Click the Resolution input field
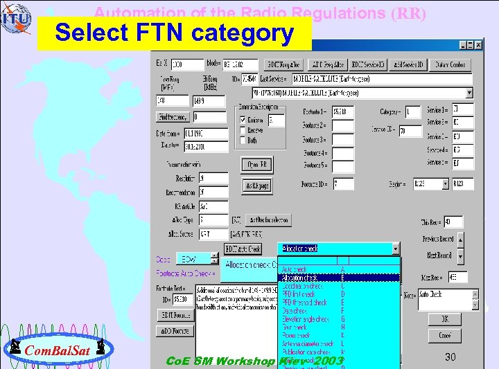The width and height of the screenshot is (499, 369). 213,179
